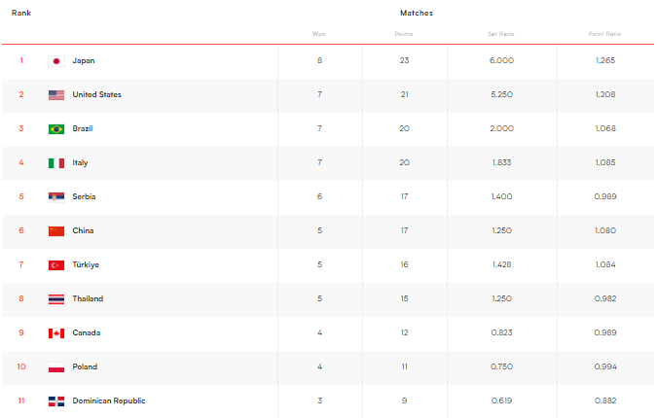Select the Dominican Republic team name
Viewport: 657px width, 418px height.
coord(109,401)
